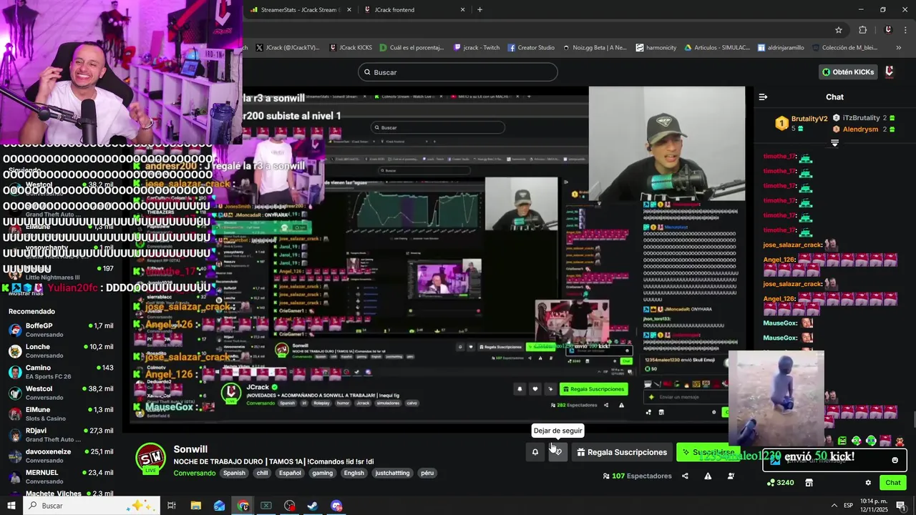Open chat settings gear
The image size is (916, 515).
[868, 483]
